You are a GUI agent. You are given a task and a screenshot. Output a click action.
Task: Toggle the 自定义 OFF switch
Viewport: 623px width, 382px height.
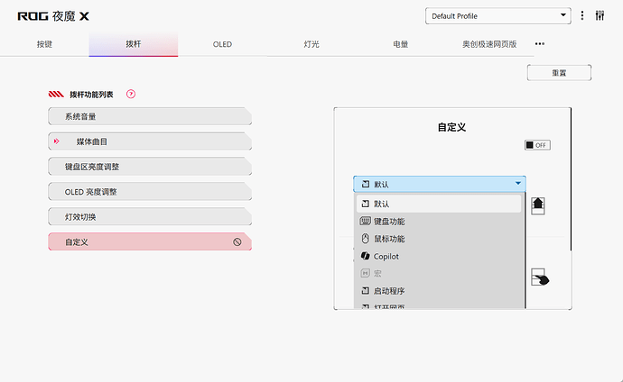[537, 145]
